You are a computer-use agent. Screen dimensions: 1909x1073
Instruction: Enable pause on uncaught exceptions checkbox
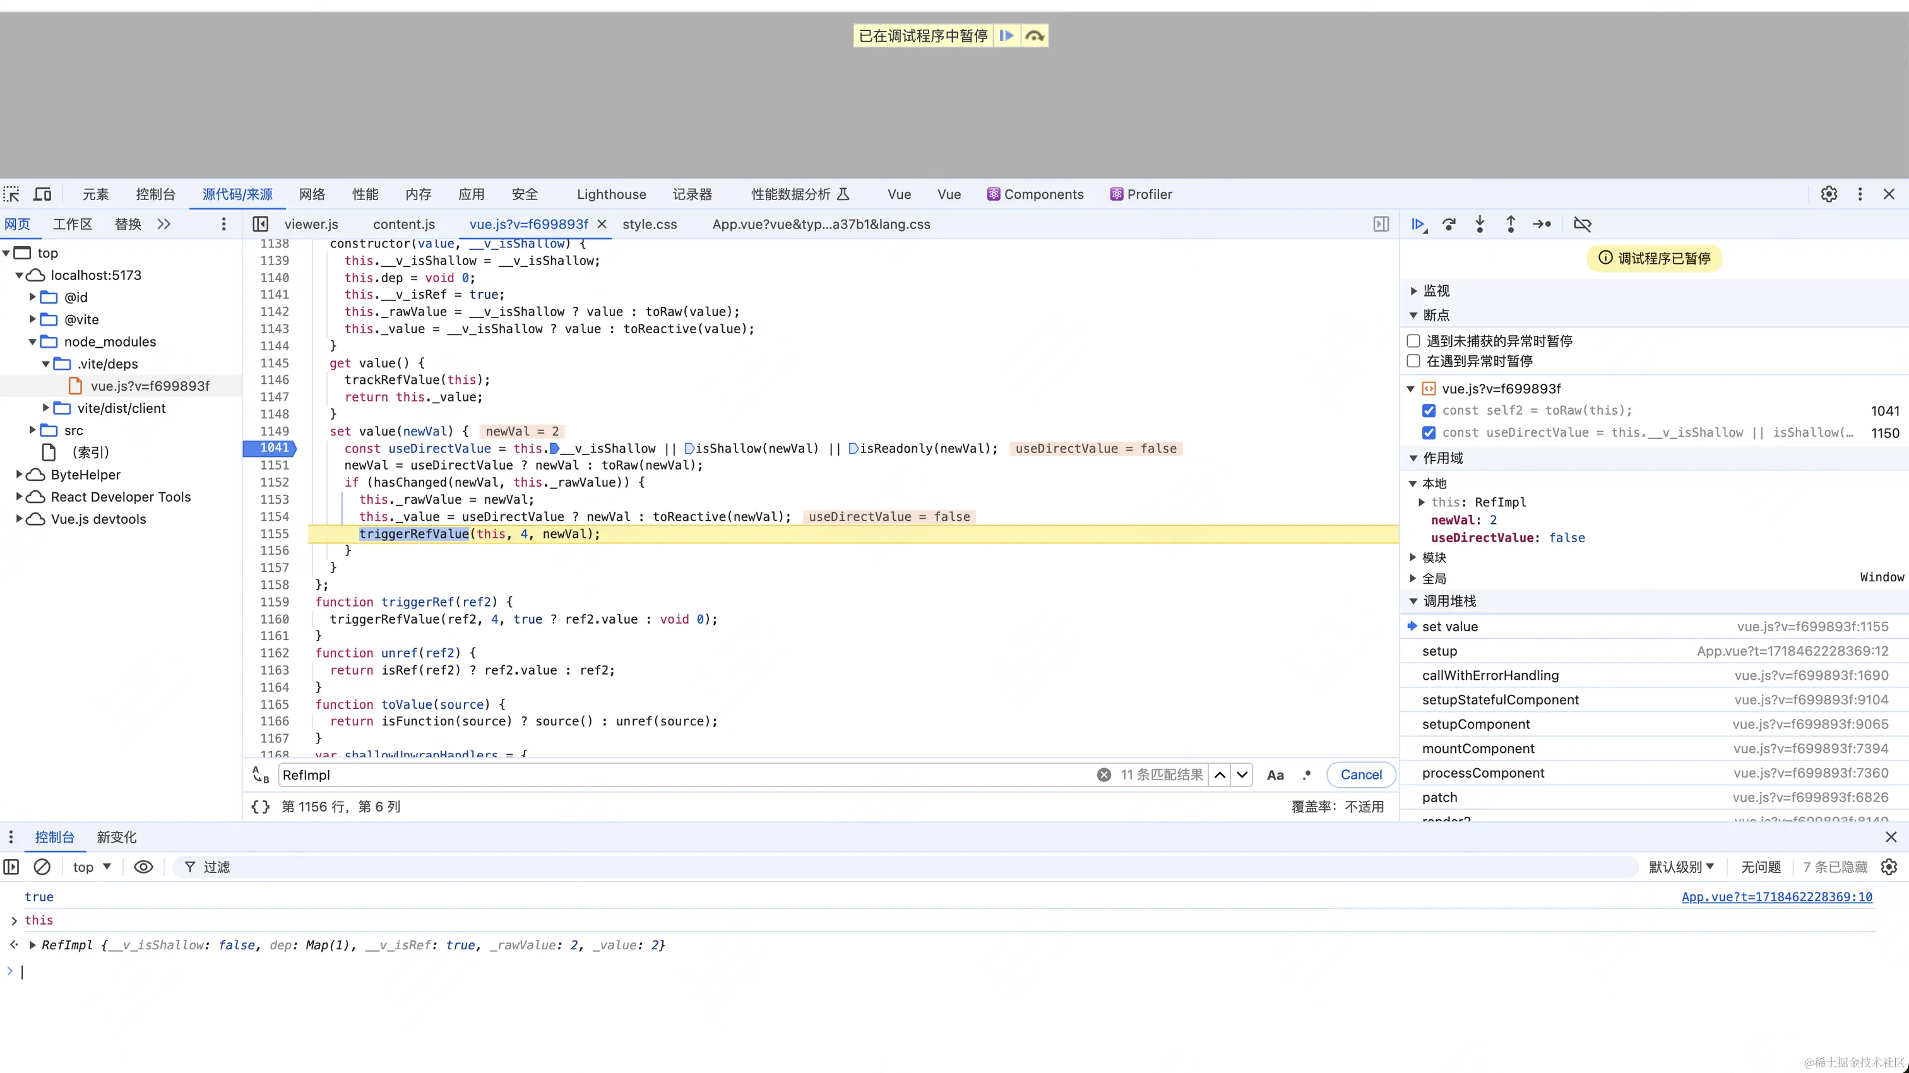pyautogui.click(x=1413, y=341)
